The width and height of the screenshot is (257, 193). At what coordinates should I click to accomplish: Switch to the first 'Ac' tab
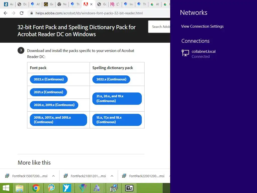coord(9,4)
